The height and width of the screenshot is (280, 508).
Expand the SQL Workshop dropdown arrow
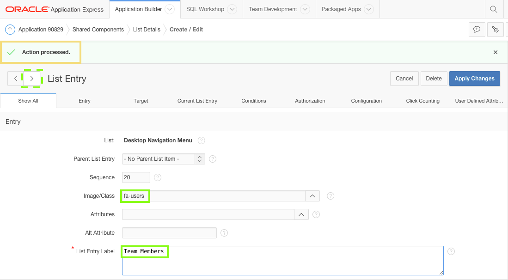(232, 9)
